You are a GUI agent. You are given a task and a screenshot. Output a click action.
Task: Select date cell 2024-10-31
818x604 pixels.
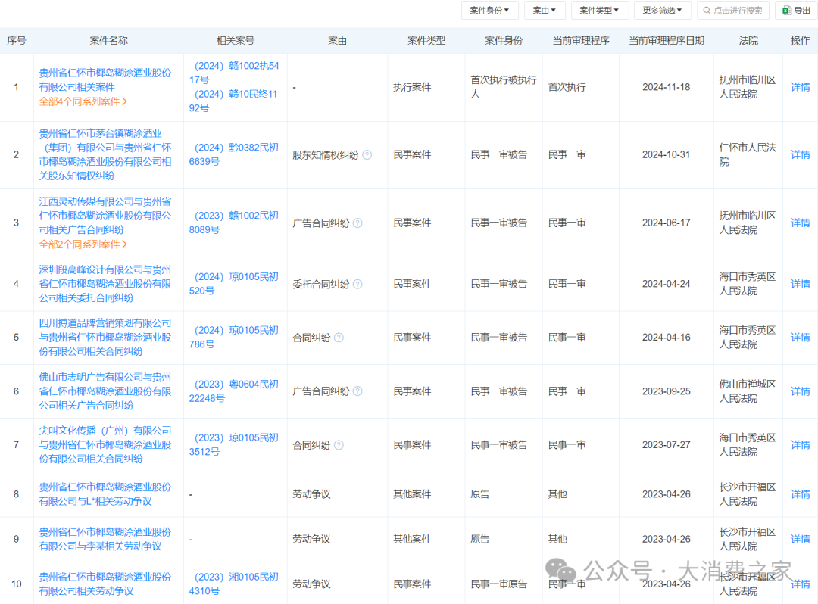667,154
